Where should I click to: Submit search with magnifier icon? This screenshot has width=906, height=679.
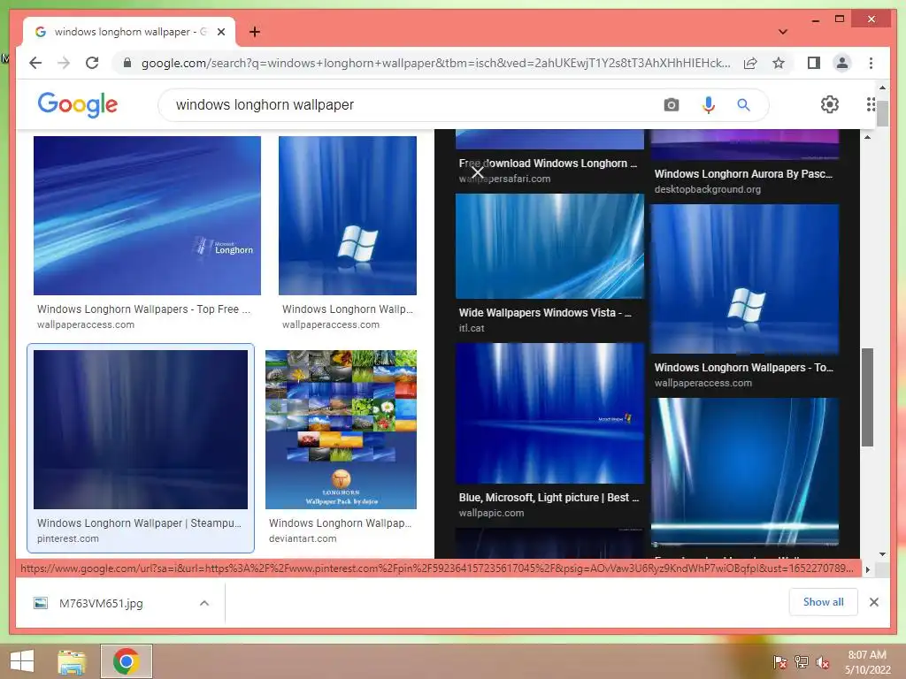[743, 105]
